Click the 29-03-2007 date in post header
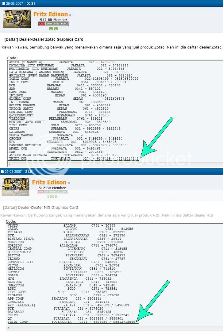The height and width of the screenshot is (332, 223). pos(14,4)
